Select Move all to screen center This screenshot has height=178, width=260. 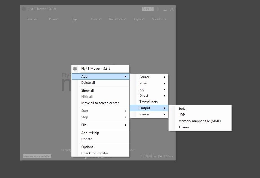100,103
